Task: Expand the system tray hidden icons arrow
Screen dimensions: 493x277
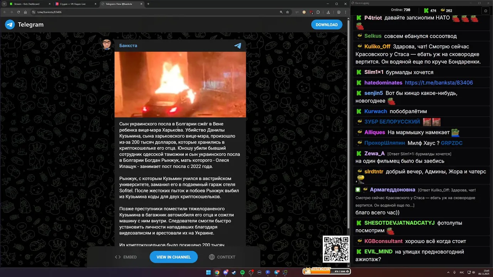Action: point(448,272)
